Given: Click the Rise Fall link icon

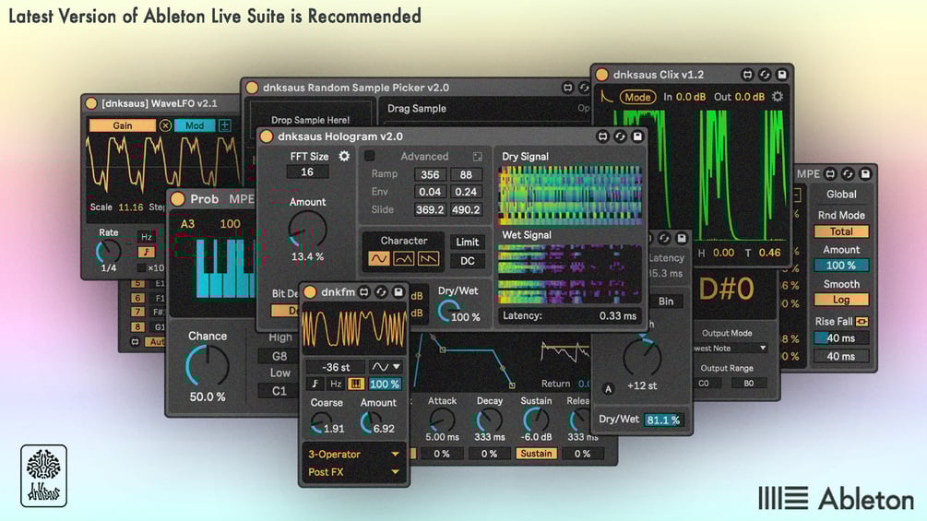Looking at the screenshot, I should [x=862, y=321].
